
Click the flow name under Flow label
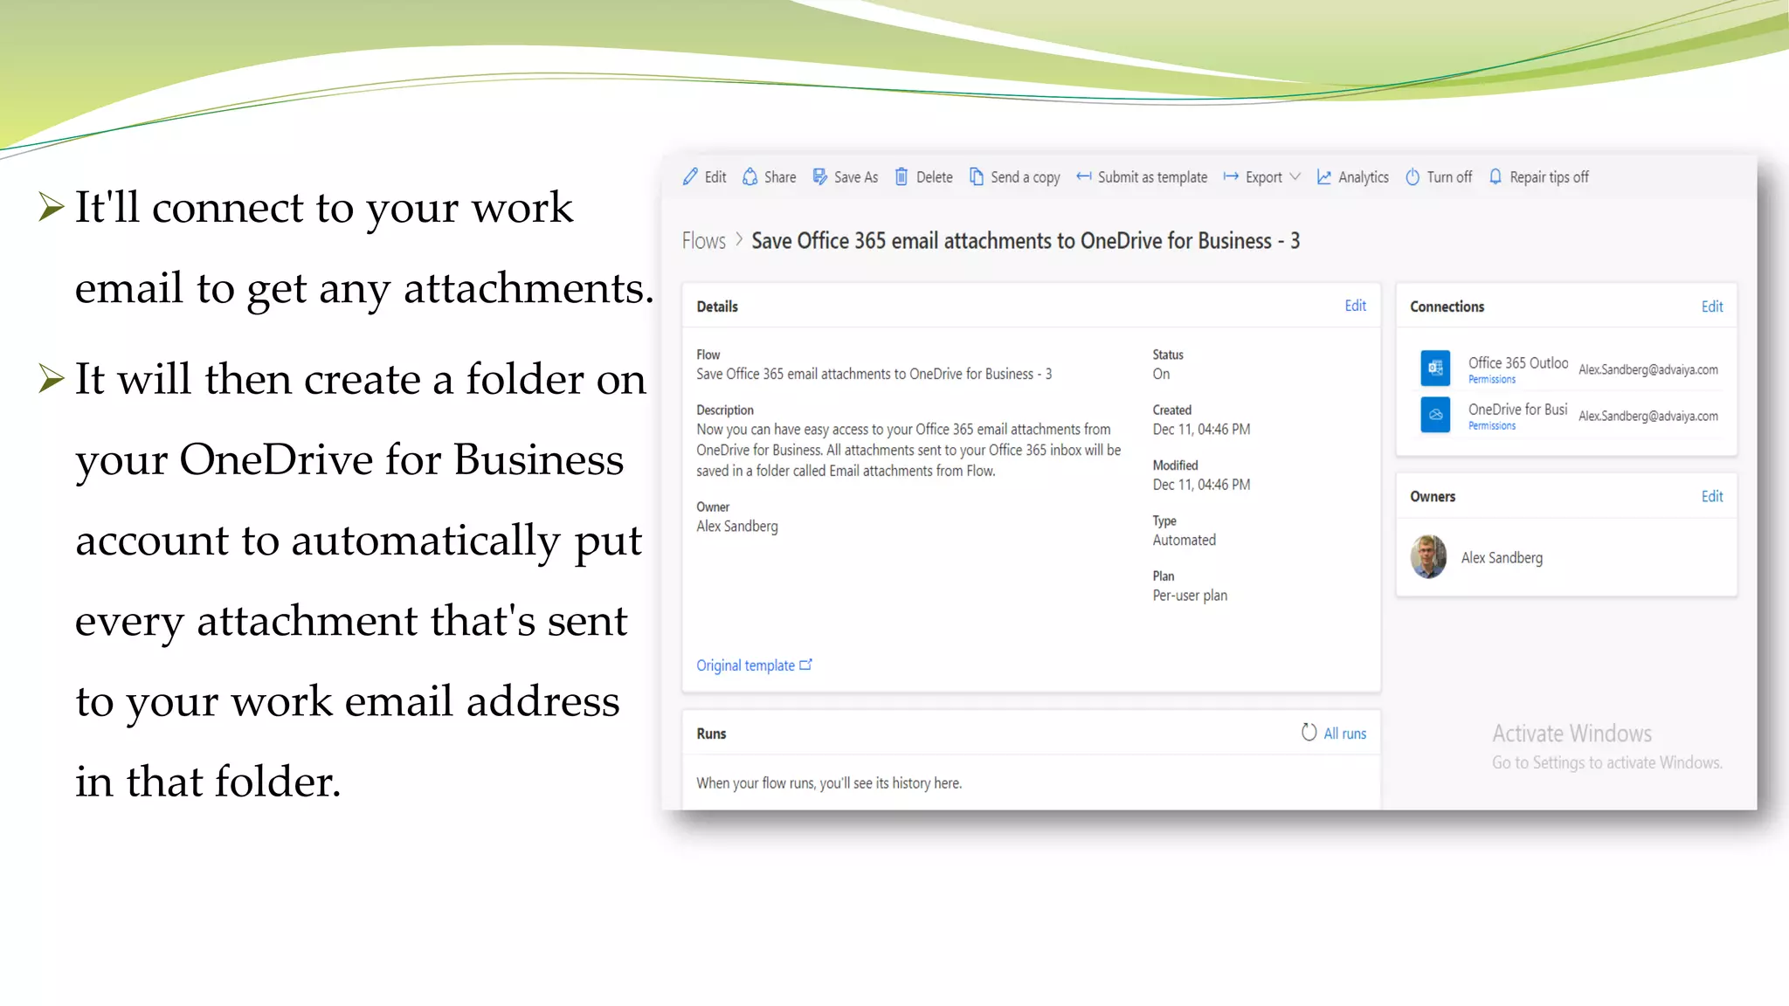(x=874, y=374)
